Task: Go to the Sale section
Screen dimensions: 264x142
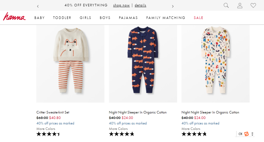Action: click(199, 18)
